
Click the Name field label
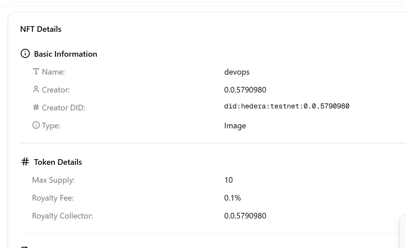pyautogui.click(x=53, y=72)
